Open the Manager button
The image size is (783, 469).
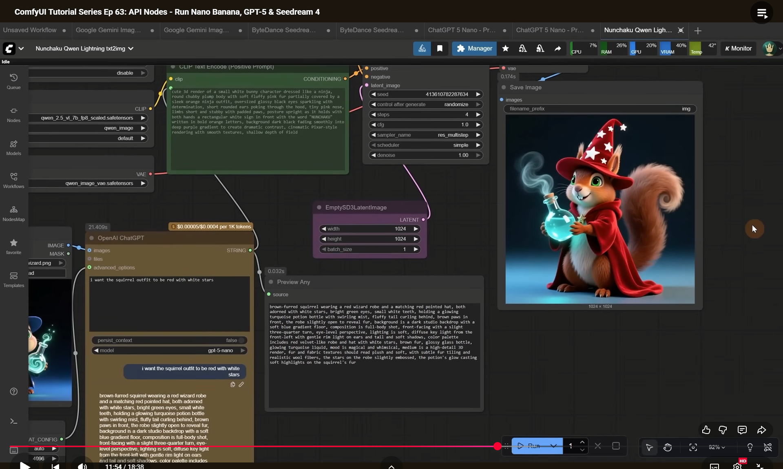[x=474, y=48]
